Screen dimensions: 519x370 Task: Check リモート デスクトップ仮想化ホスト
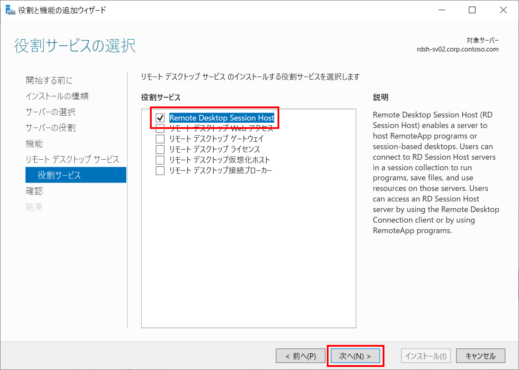[160, 160]
